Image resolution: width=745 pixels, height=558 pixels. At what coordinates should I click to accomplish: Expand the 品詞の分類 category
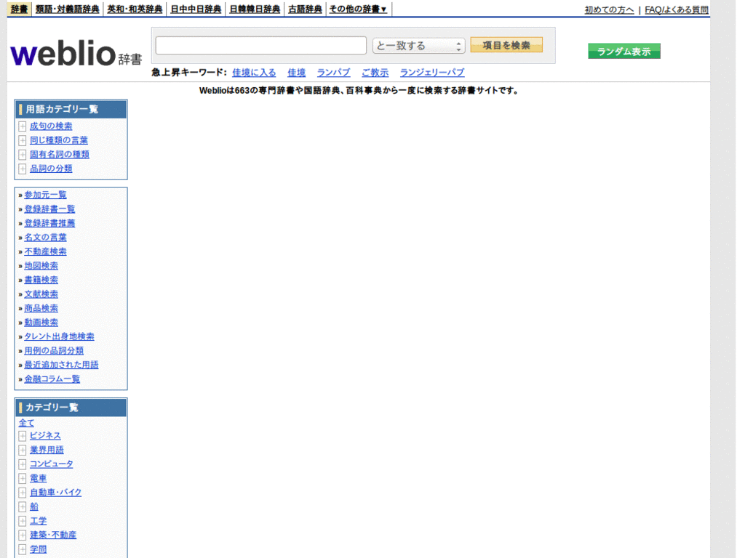pyautogui.click(x=22, y=168)
